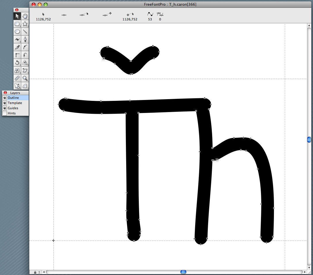Hide the Outline layer via eye icon
The height and width of the screenshot is (275, 313).
[5, 98]
